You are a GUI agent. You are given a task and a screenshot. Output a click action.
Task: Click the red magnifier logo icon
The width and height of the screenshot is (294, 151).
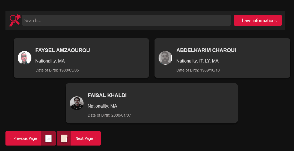click(x=15, y=20)
